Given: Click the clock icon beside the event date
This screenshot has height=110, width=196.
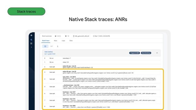Looking at the screenshot, I should coord(94,36).
